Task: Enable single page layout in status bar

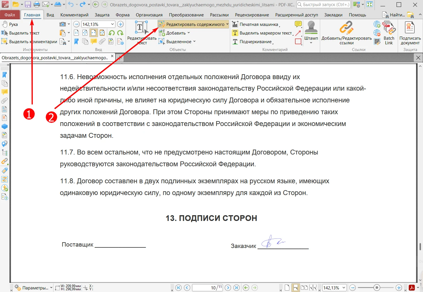Action: coord(287,288)
